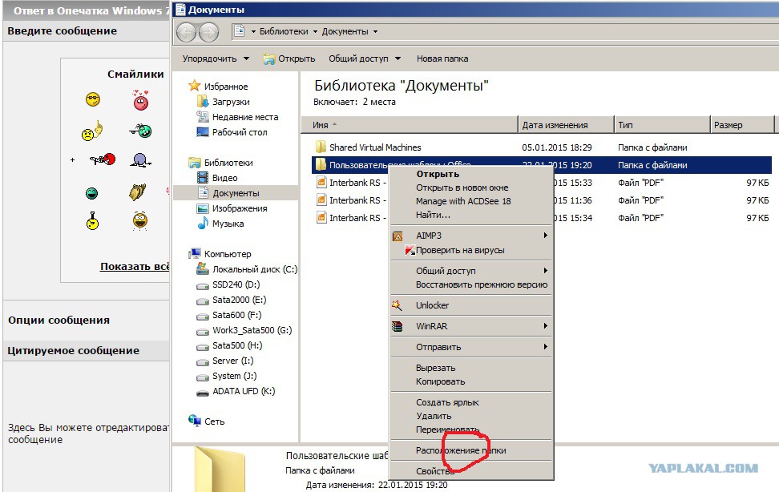Viewport: 779px width, 492px height.
Task: Choose Manage with ACDSee 18
Action: (x=463, y=201)
